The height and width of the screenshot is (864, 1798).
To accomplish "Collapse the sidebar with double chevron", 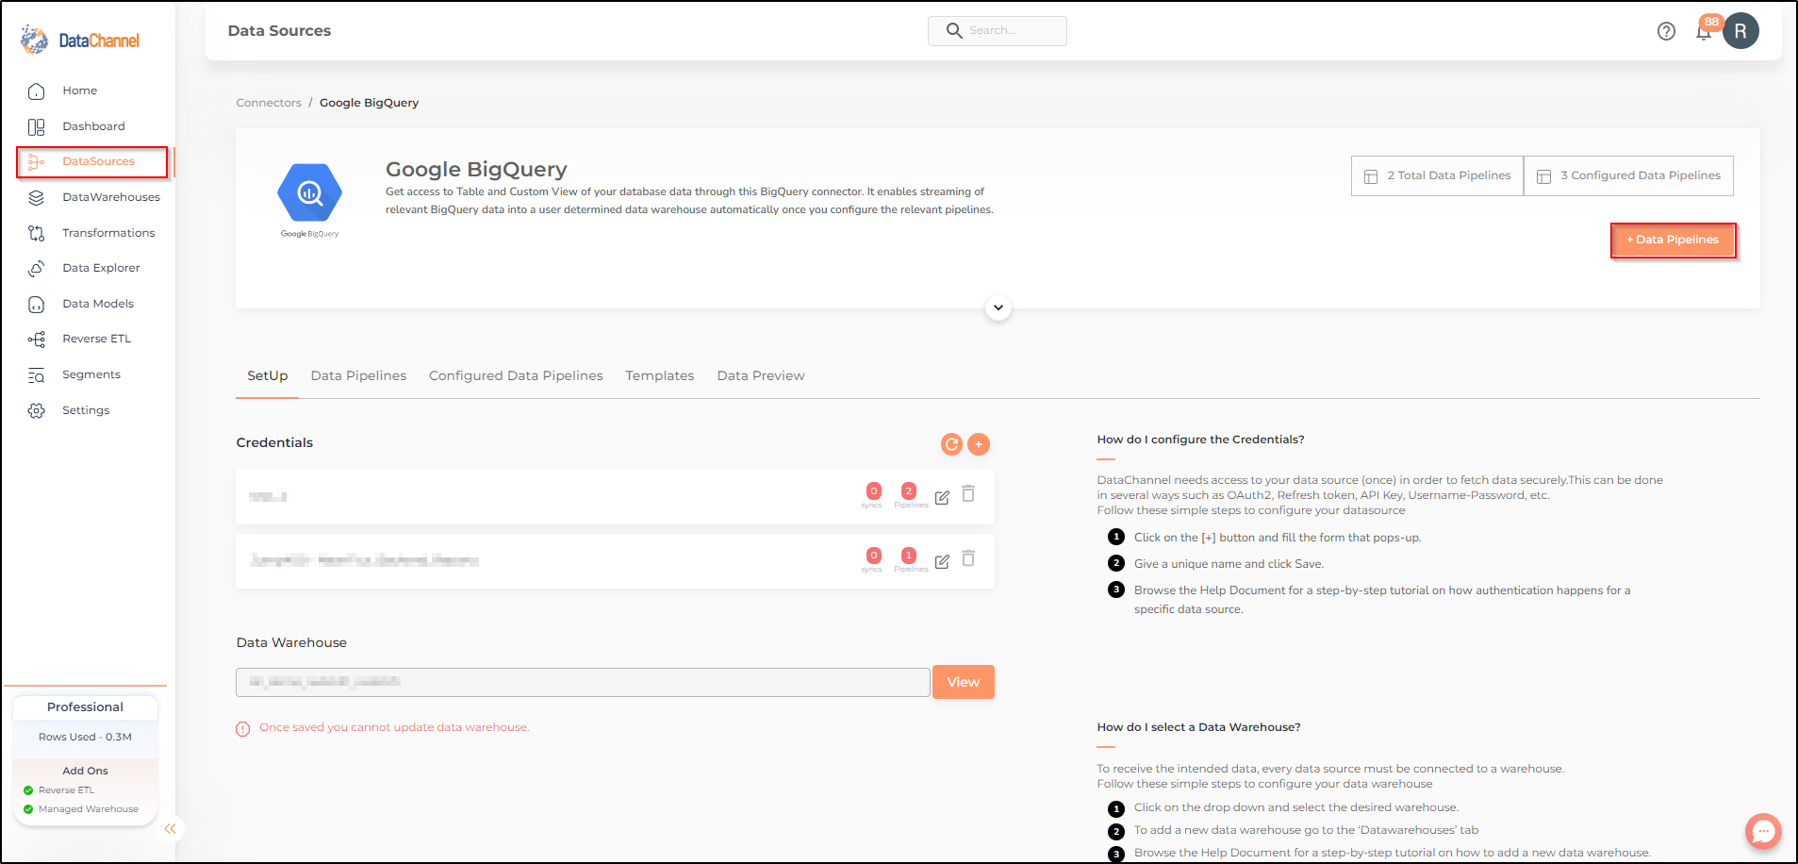I will click(170, 829).
